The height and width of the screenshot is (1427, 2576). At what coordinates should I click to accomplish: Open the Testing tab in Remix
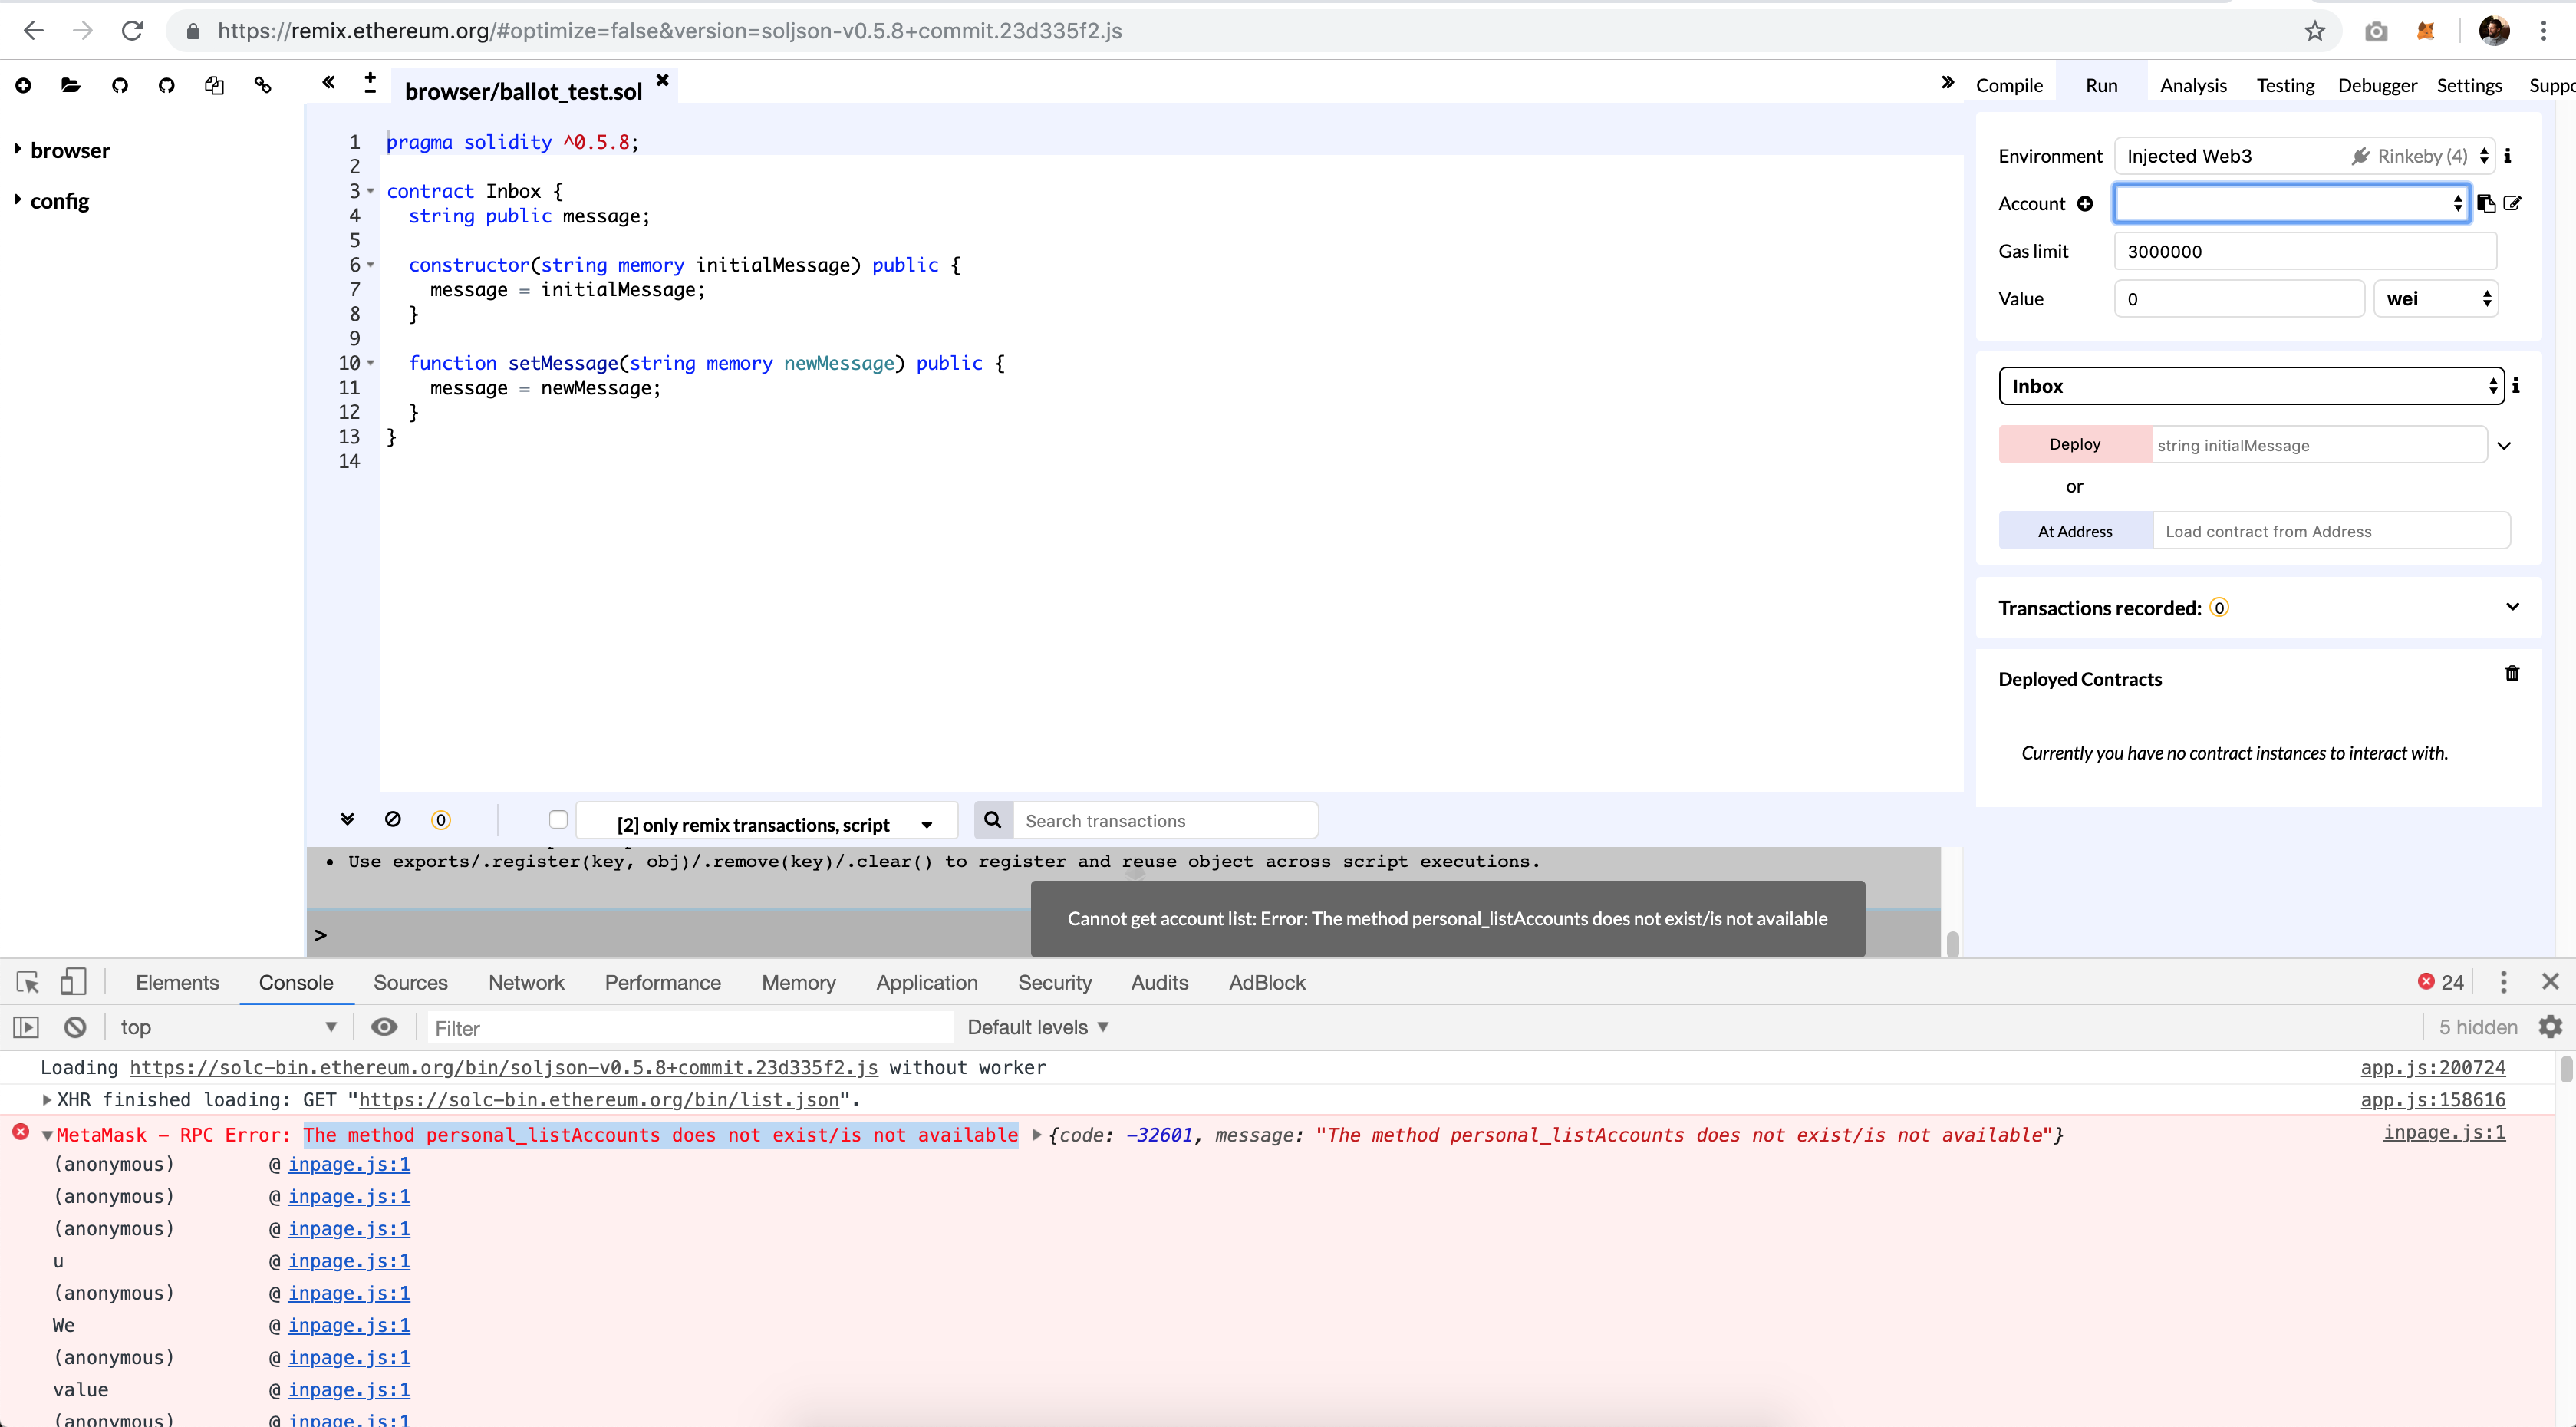2286,85
